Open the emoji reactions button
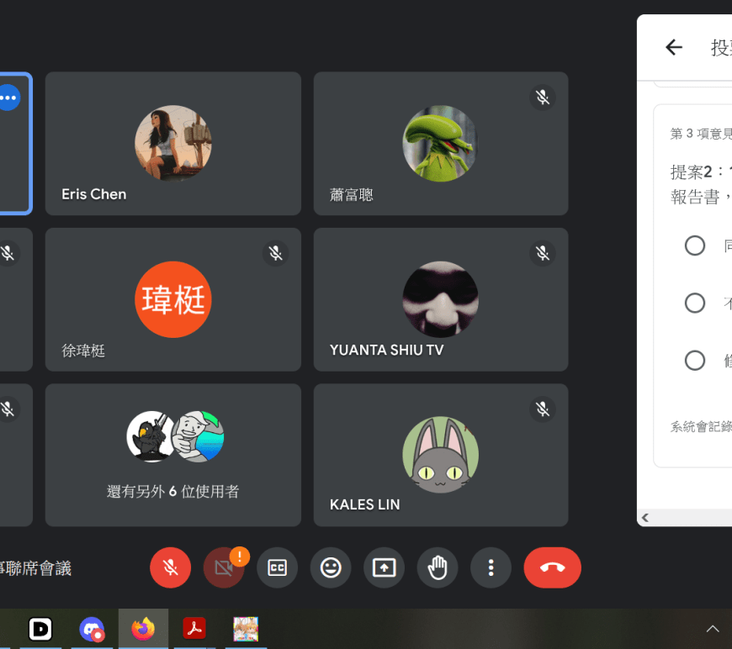 click(x=331, y=568)
